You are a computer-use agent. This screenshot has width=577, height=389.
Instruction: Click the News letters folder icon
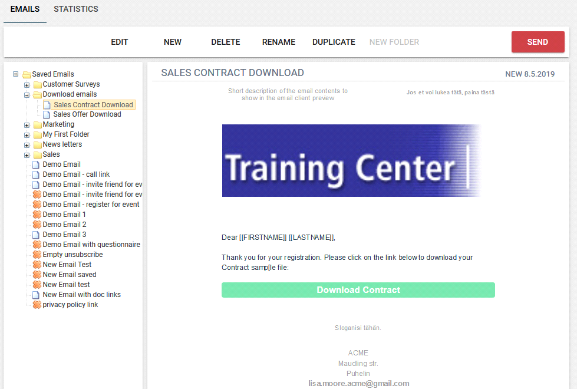38,144
